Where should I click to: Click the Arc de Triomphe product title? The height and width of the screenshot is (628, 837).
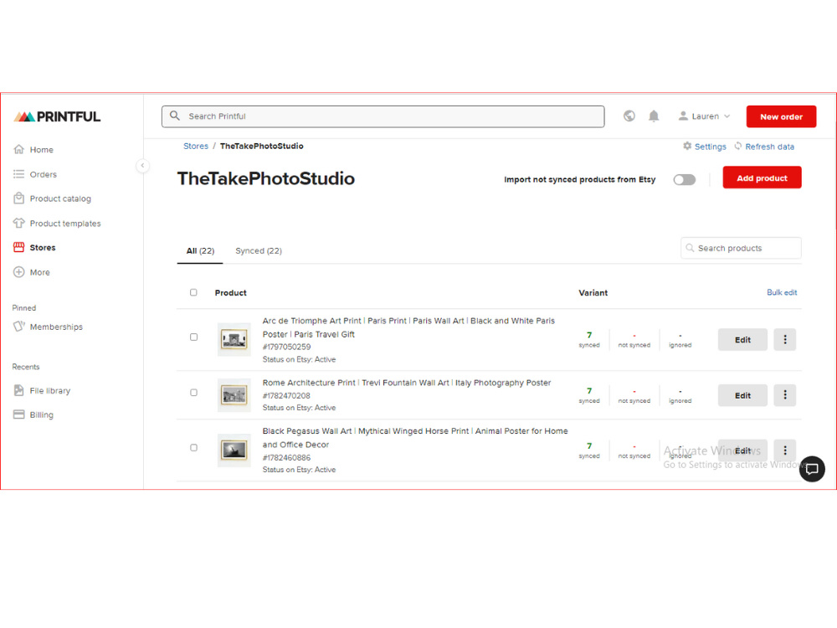coord(408,327)
